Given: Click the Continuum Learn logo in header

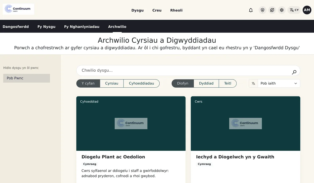Looking at the screenshot, I should (x=18, y=9).
